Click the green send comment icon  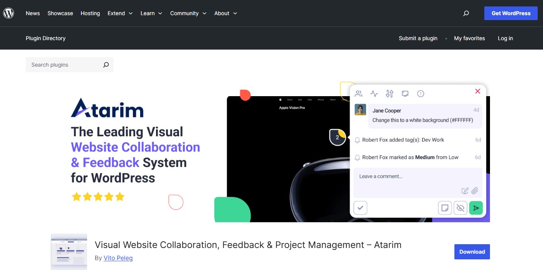click(x=476, y=208)
